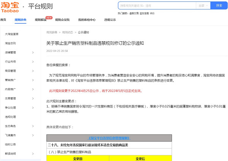Expand the 争议处理 sidebar arrow

pos(33,108)
